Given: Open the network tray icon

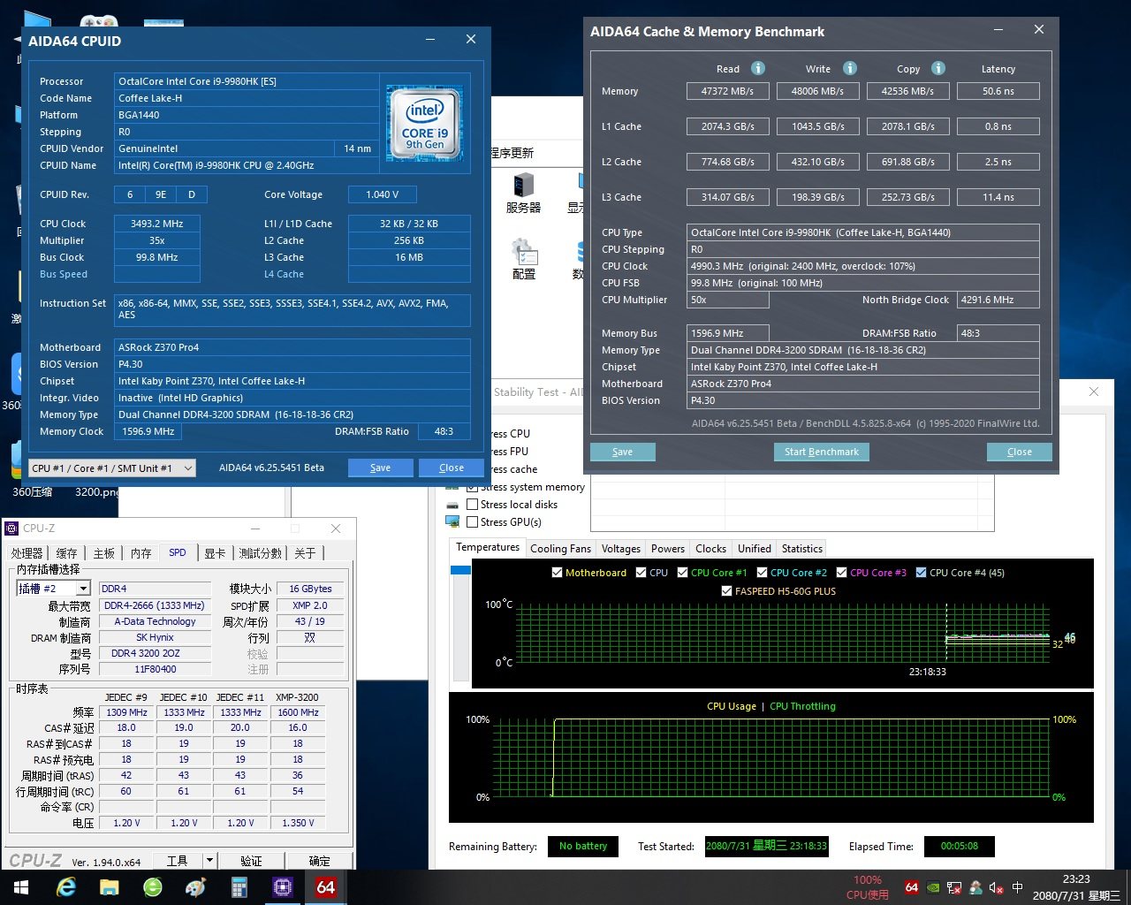Looking at the screenshot, I should tap(954, 887).
